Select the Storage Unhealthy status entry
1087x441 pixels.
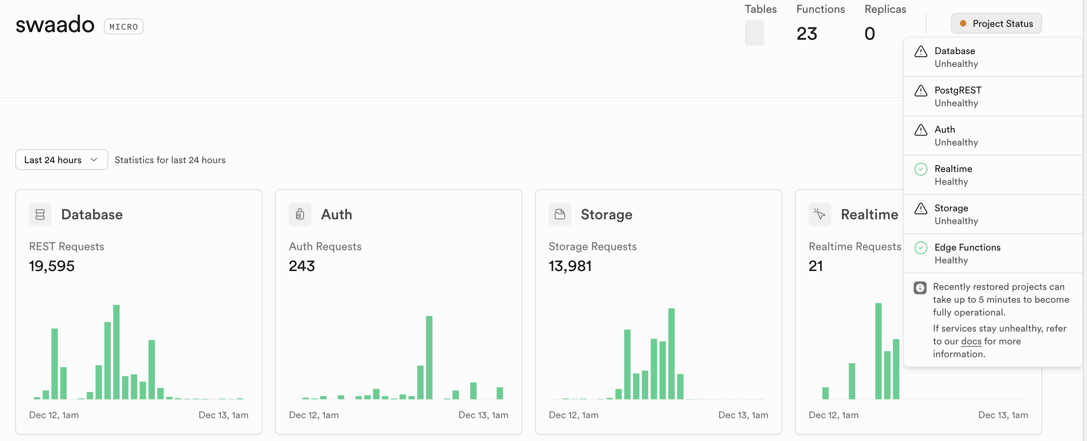[956, 214]
